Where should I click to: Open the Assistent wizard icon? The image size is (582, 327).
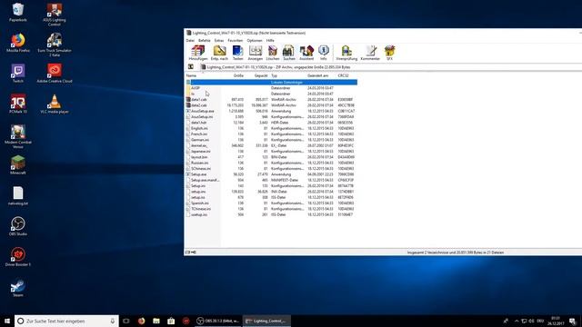306,53
